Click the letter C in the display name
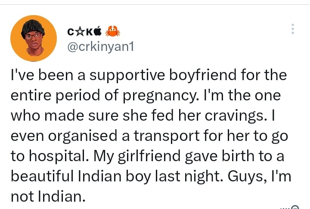This screenshot has width=310, height=209. click(71, 32)
